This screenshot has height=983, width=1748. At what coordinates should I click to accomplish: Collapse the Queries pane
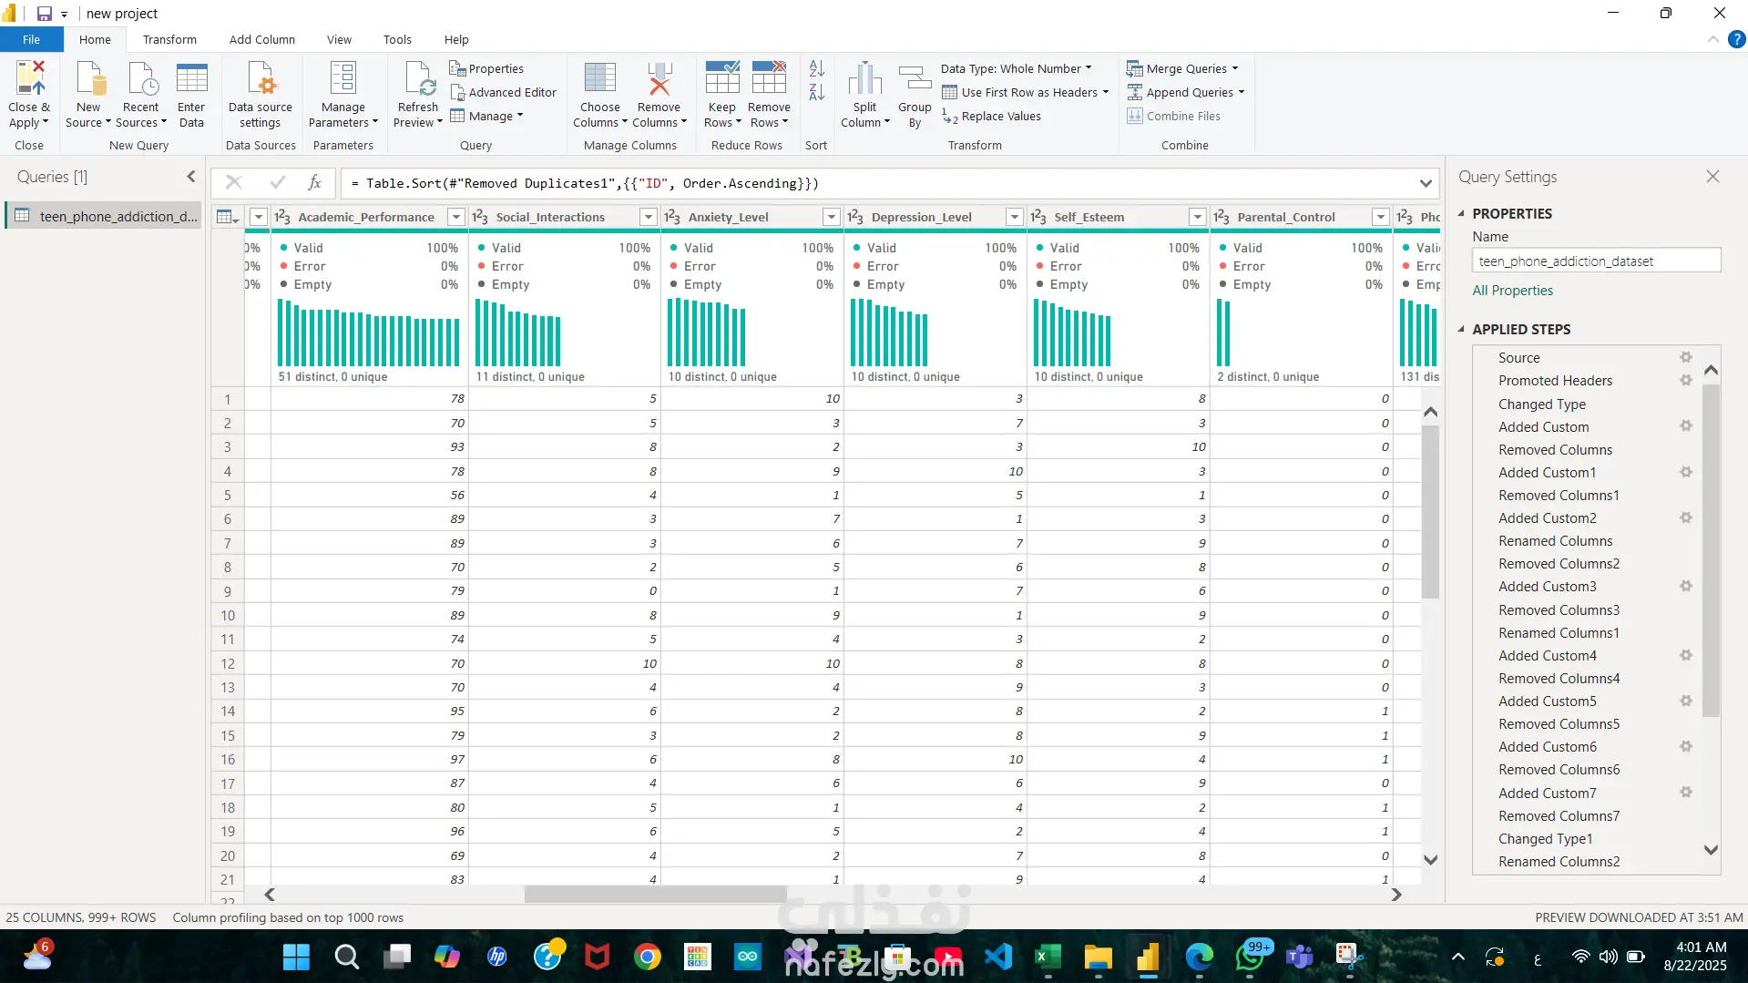(x=191, y=177)
